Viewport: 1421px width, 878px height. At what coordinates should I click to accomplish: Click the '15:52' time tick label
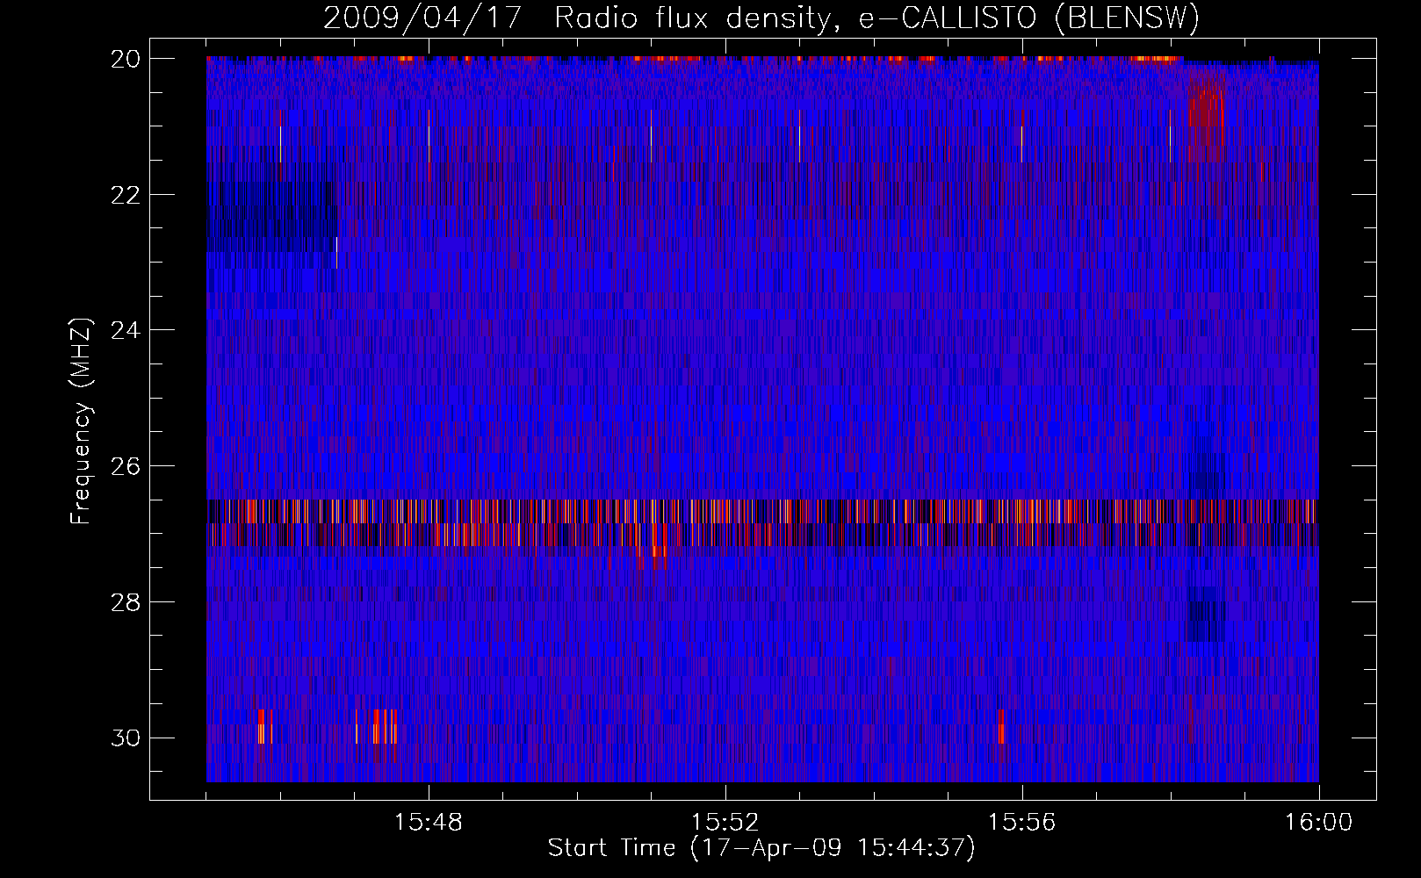[x=725, y=823]
